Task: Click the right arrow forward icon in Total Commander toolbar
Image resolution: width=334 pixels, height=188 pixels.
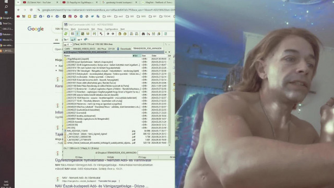Action: click(x=113, y=34)
